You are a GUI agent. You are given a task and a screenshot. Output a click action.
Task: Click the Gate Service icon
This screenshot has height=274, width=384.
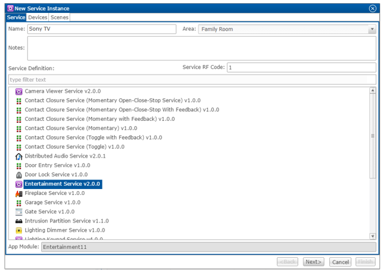(x=19, y=212)
